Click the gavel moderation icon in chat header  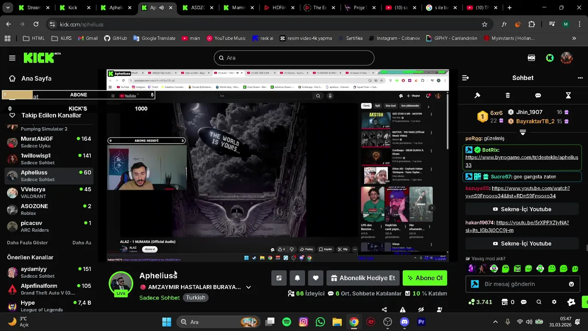coord(477,96)
